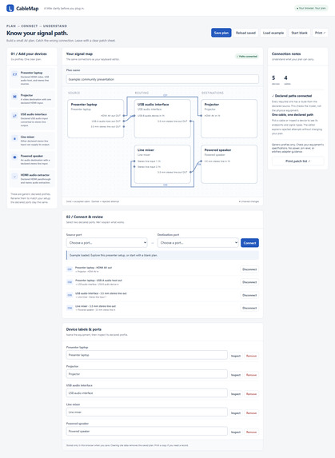
Task: Click the Line mixer node title on map
Action: pyautogui.click(x=146, y=149)
